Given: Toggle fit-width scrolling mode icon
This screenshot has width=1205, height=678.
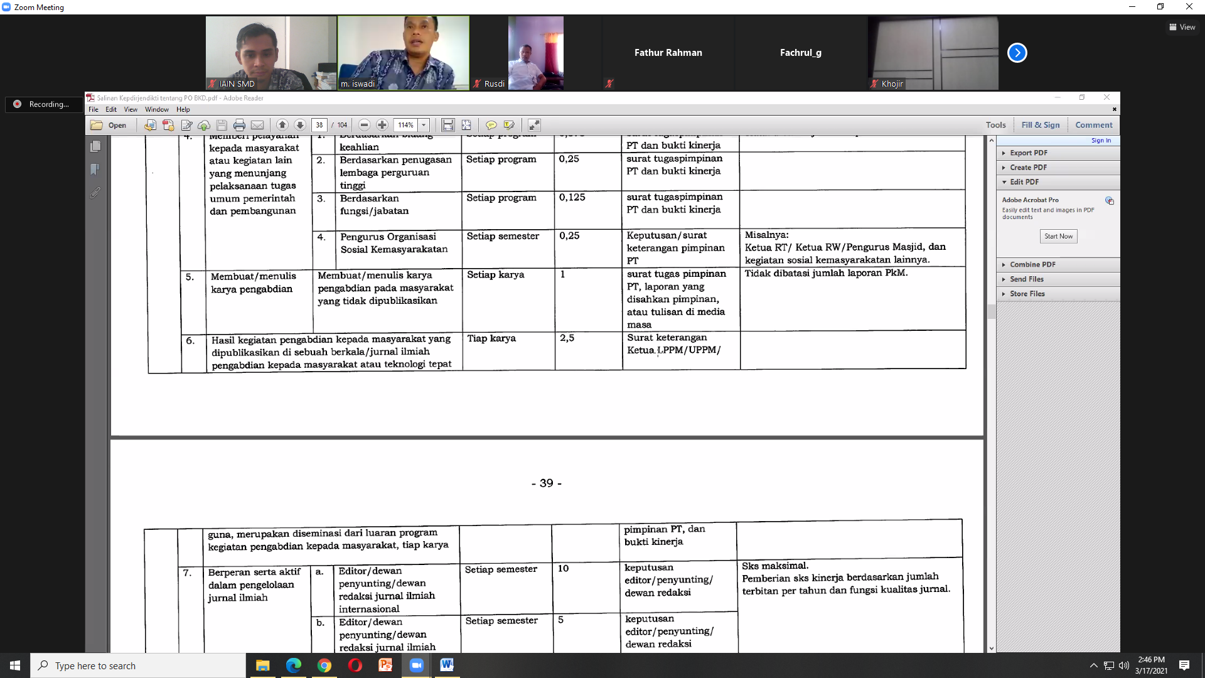Looking at the screenshot, I should point(448,125).
